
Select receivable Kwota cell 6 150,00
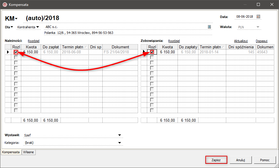tap(31, 52)
